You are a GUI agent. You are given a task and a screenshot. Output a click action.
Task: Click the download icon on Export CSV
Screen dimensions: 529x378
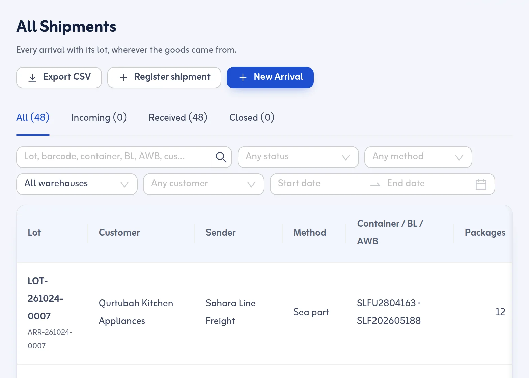[32, 78]
